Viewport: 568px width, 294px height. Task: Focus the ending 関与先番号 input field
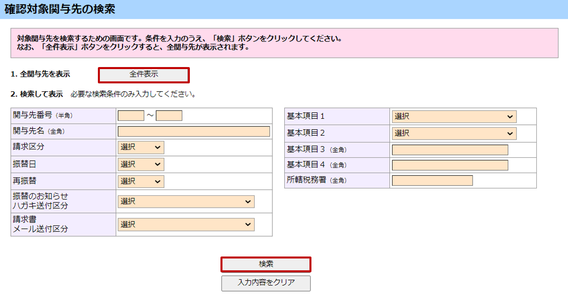coord(169,116)
